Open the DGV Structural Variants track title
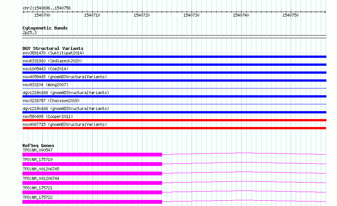The image size is (337, 206). (x=53, y=48)
